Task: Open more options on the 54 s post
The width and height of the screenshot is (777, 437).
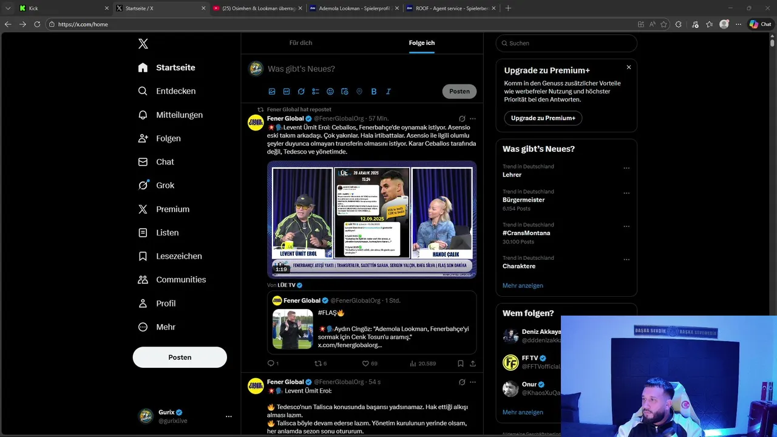Action: pyautogui.click(x=473, y=382)
